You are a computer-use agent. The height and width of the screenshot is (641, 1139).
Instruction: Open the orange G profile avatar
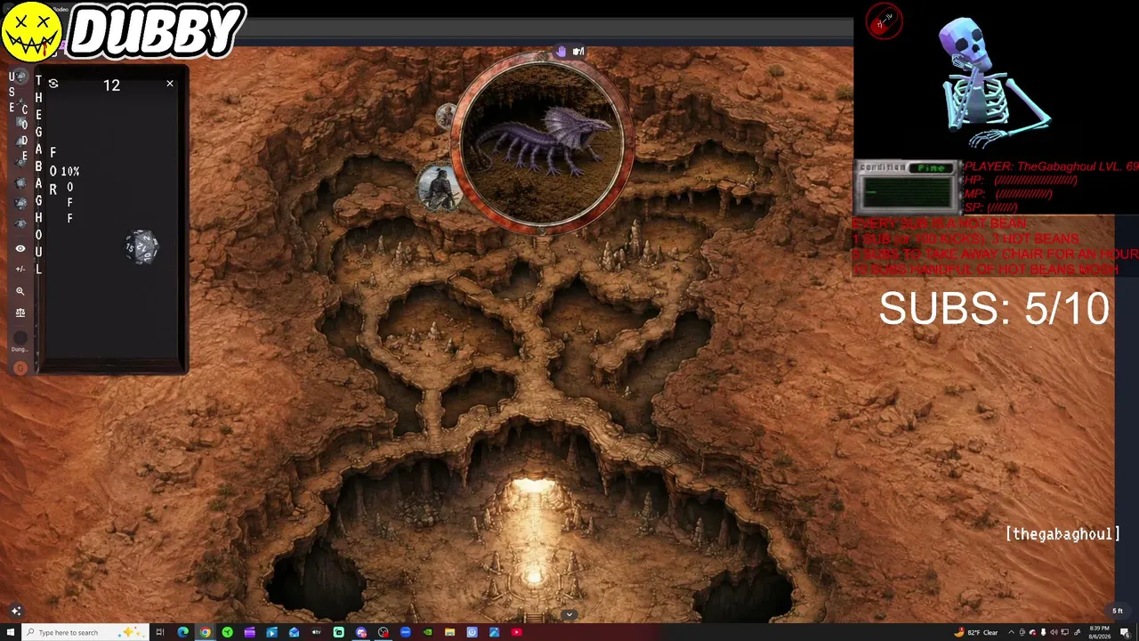(20, 368)
